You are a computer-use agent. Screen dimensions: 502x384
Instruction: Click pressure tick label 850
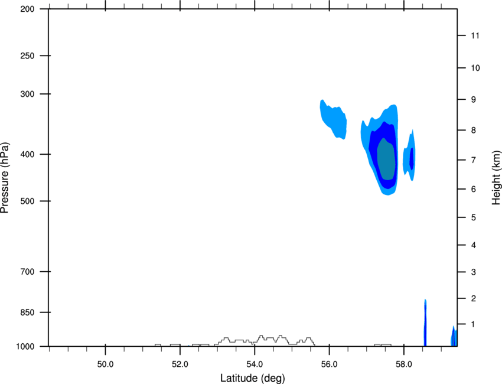coord(27,313)
